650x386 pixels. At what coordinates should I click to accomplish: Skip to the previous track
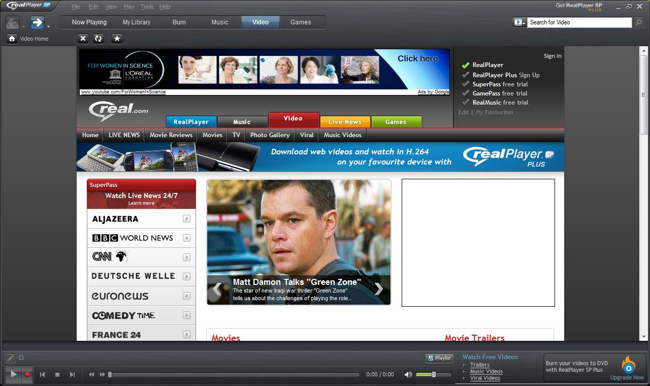tap(43, 374)
